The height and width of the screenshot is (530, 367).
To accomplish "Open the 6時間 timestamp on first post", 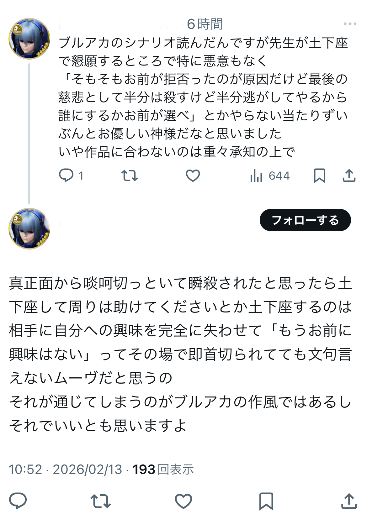I will pos(205,24).
